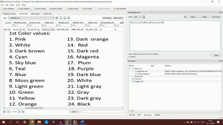Select the attribs_tree cell starting with 618_618
The width and height of the screenshot is (223, 125).
click(x=63, y=30)
